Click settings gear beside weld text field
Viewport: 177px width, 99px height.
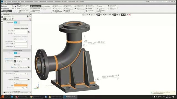[x=29, y=67]
